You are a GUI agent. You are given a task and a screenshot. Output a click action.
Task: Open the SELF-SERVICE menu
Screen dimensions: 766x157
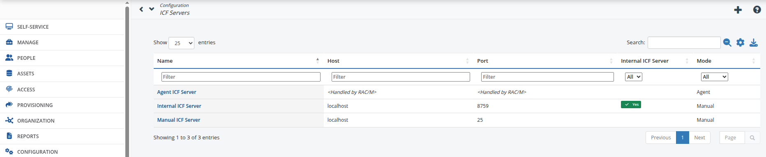pos(33,27)
